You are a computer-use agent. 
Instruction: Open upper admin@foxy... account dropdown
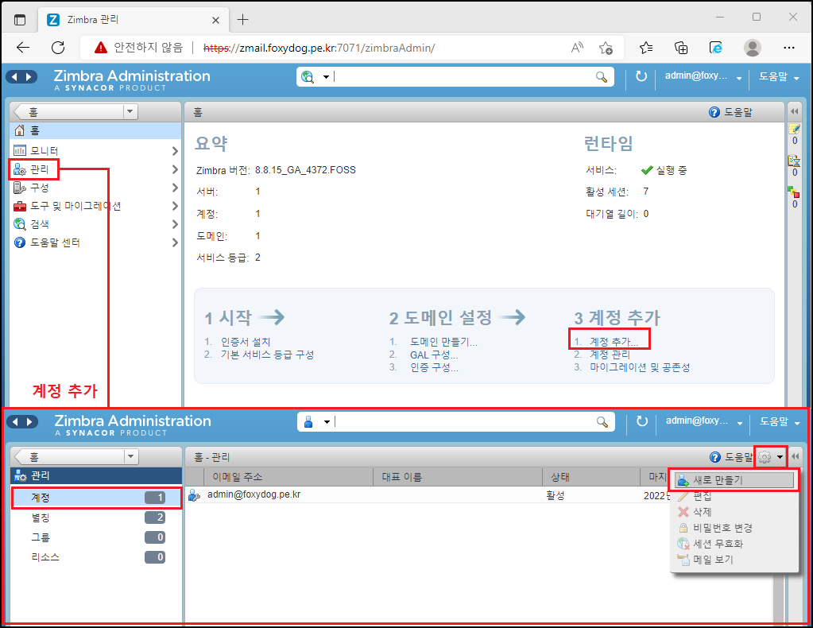click(x=703, y=76)
